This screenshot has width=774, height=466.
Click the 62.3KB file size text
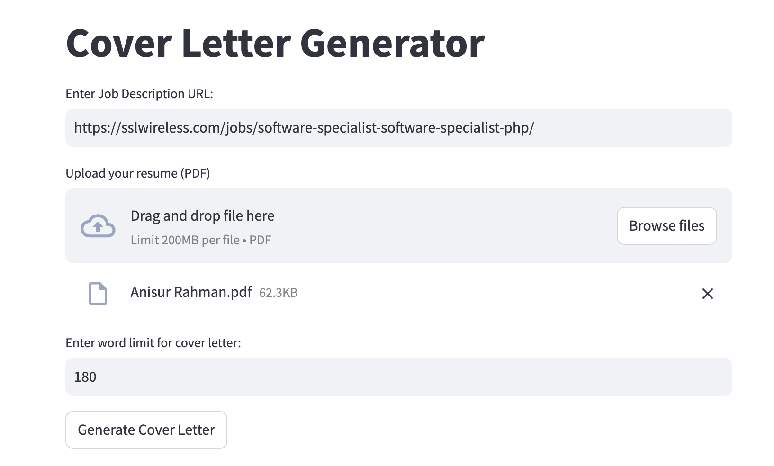coord(279,293)
